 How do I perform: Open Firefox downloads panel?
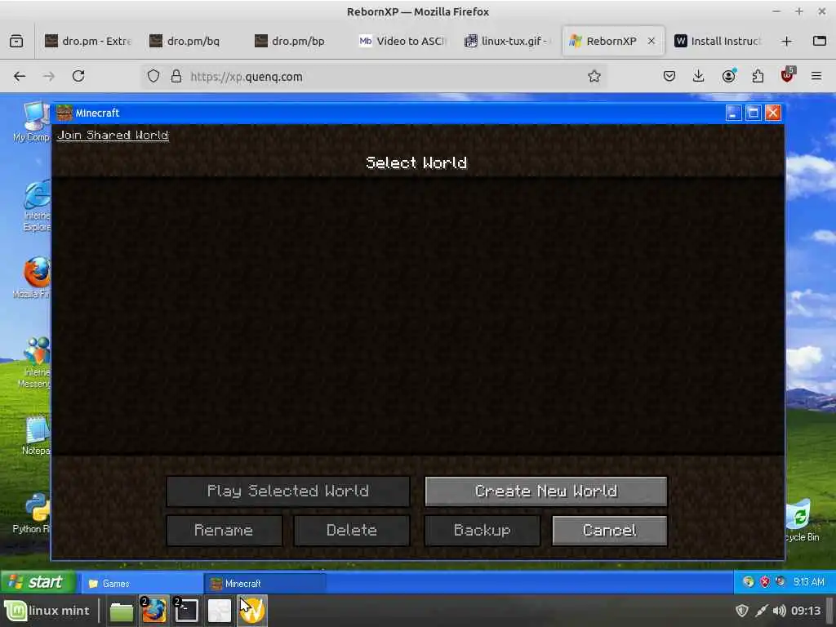(x=699, y=76)
